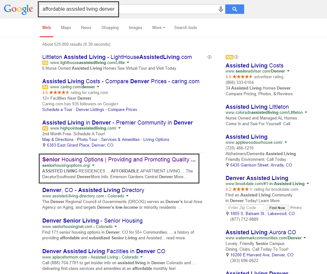
Task: Expand arrow next to watermarkcommunities.com/Denver
Action: pos(305,238)
